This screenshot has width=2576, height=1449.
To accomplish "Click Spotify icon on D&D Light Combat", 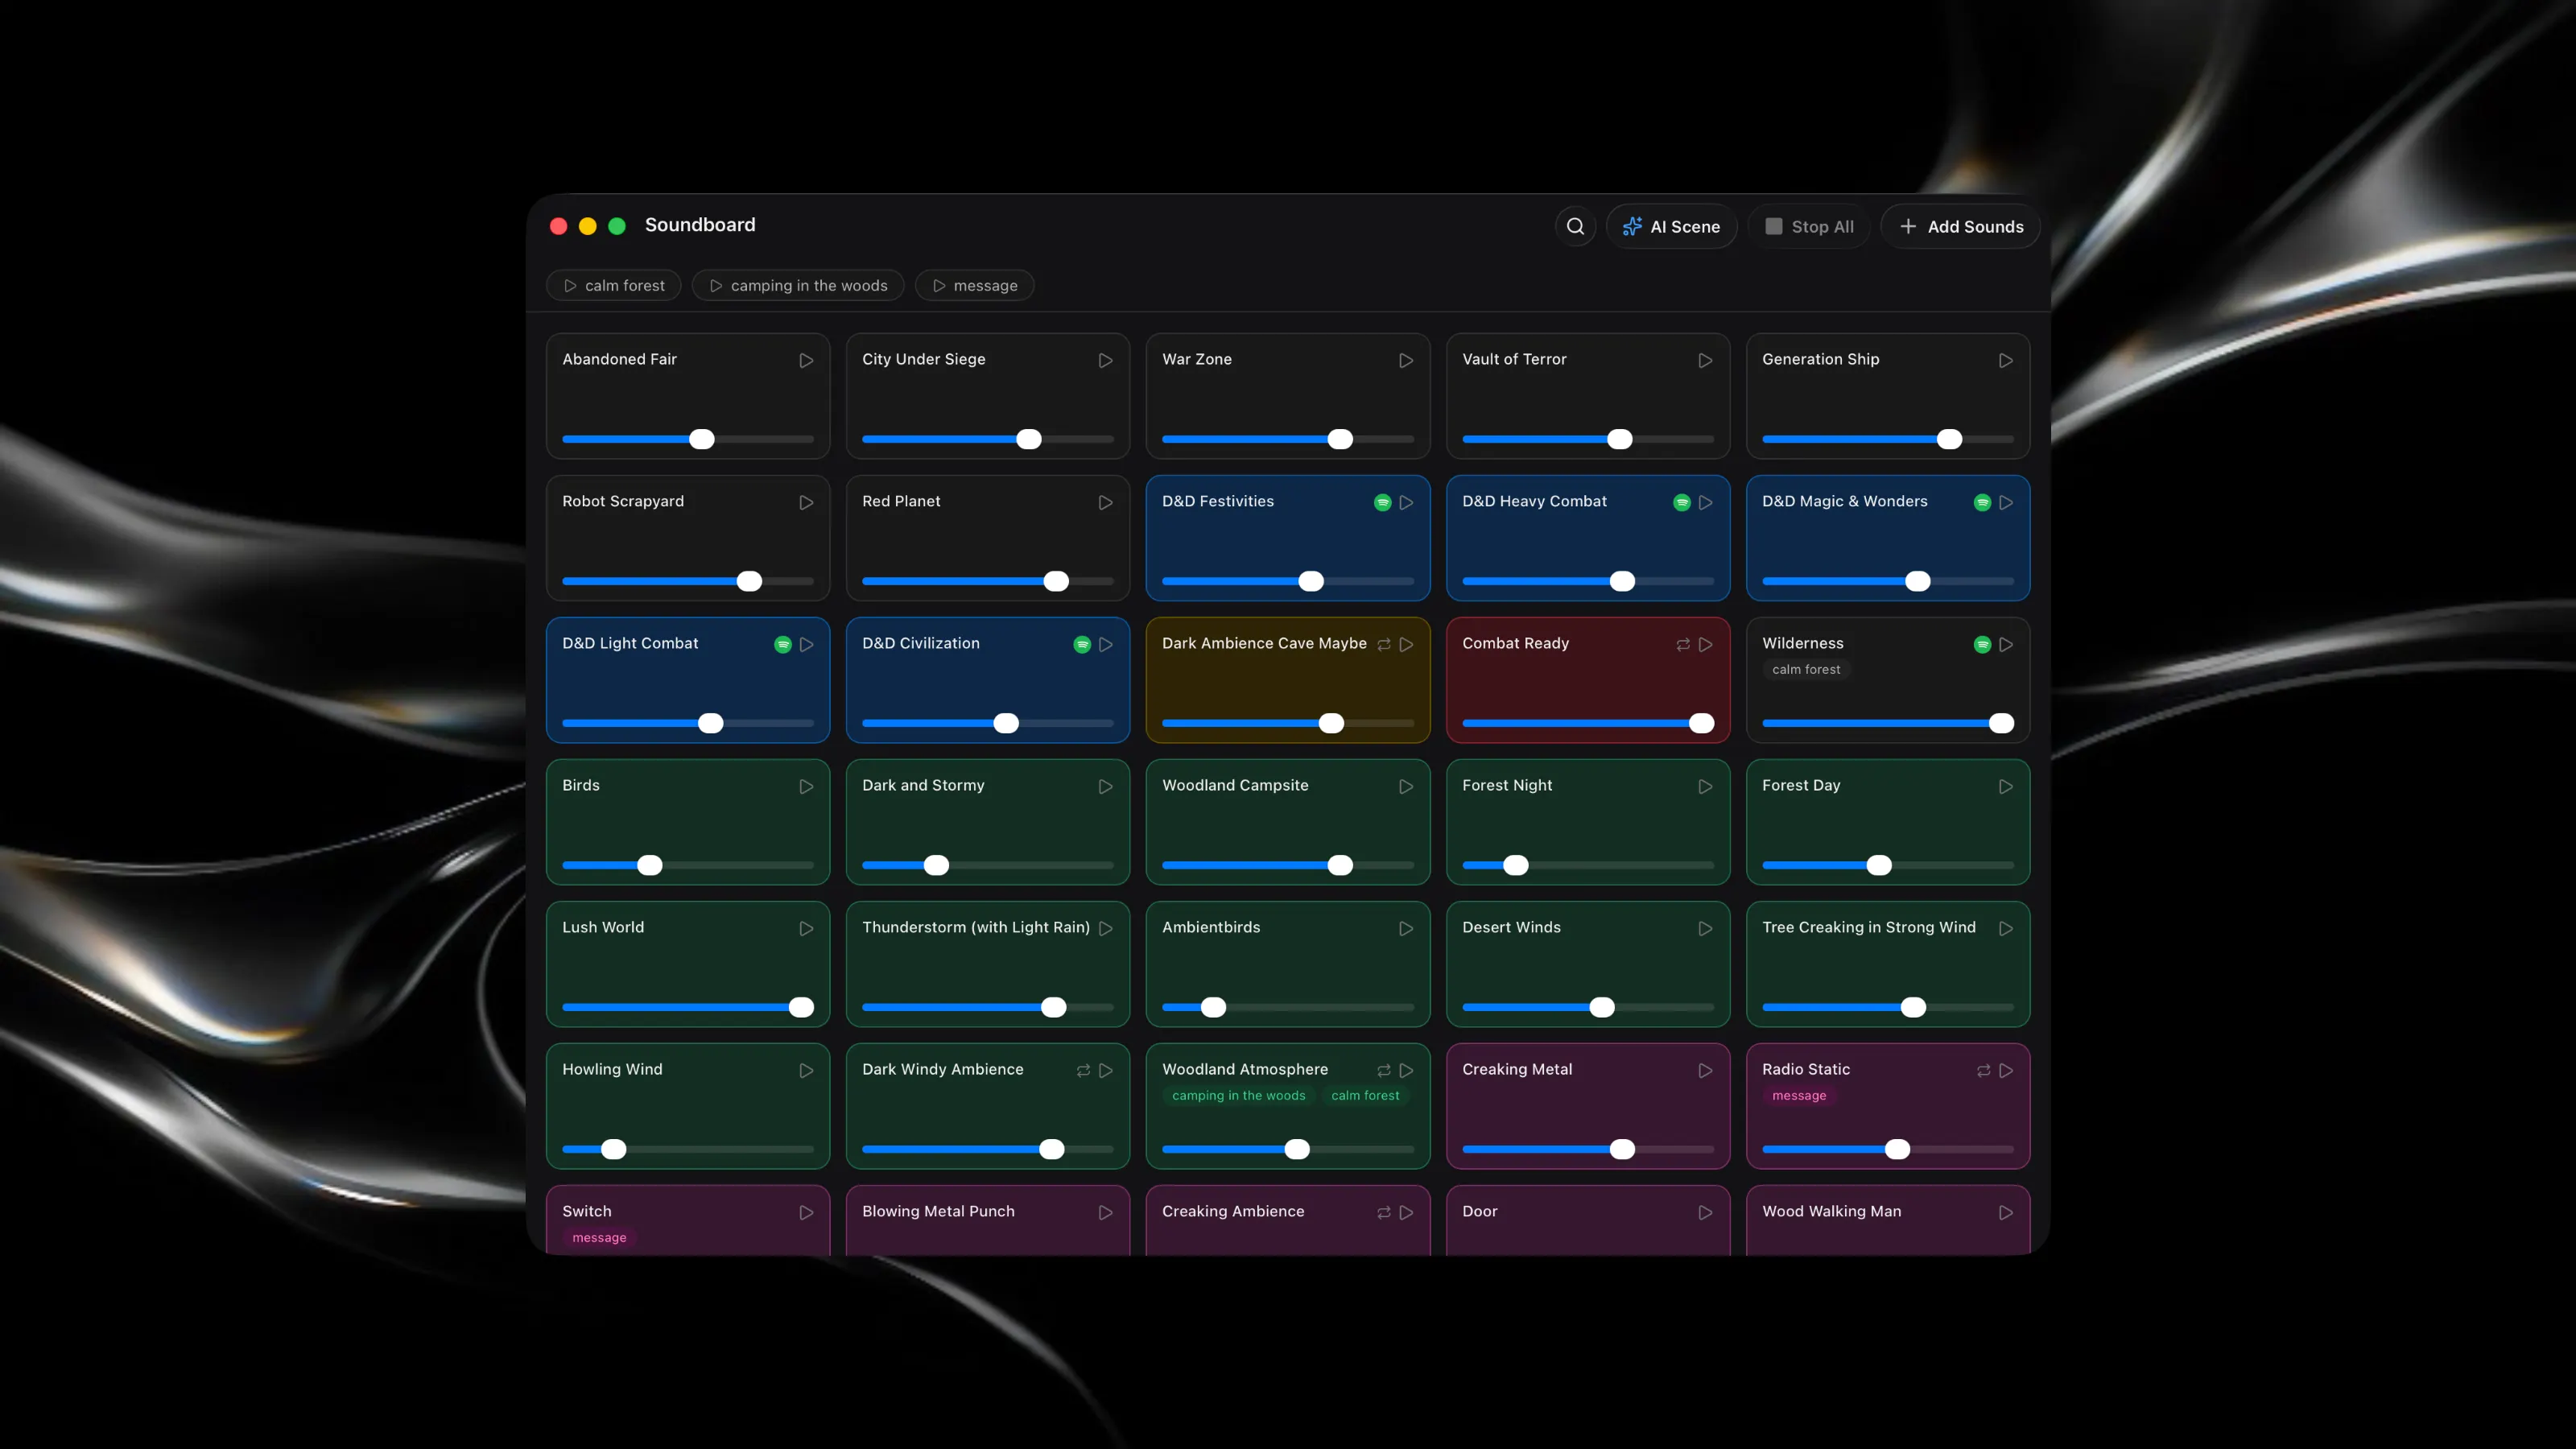I will point(783,644).
